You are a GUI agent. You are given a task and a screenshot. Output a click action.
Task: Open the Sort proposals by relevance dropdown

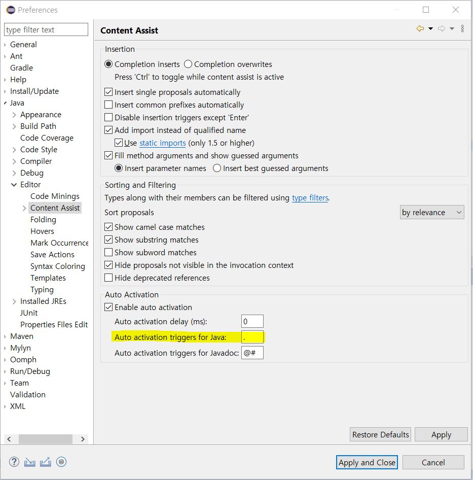click(x=432, y=212)
